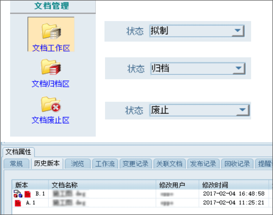This screenshot has height=215, width=273.
Task: Select the 关联文档 tab
Action: click(x=169, y=164)
